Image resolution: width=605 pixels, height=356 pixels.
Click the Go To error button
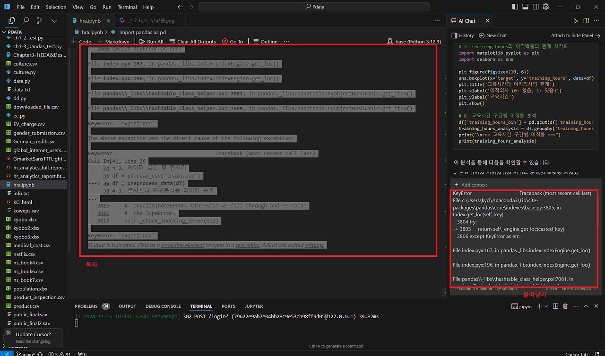pyautogui.click(x=233, y=42)
